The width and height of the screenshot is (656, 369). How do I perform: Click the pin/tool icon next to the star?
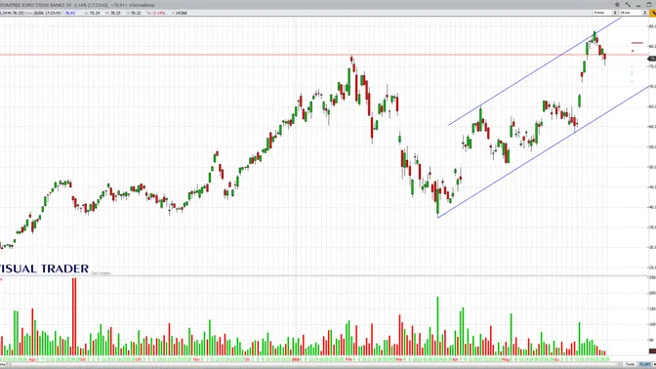click(628, 5)
